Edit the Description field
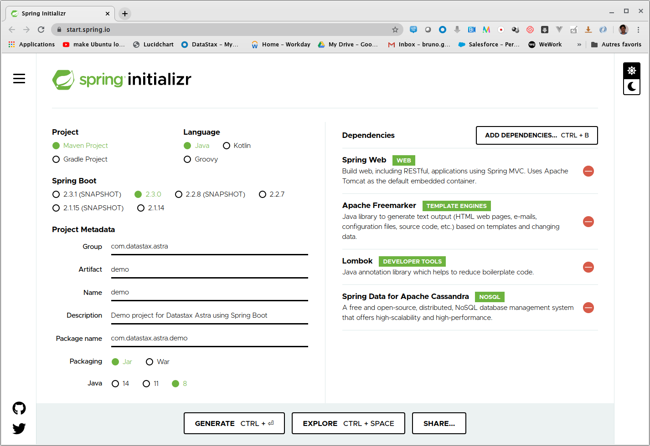Screen dimensions: 650x446 (209, 315)
